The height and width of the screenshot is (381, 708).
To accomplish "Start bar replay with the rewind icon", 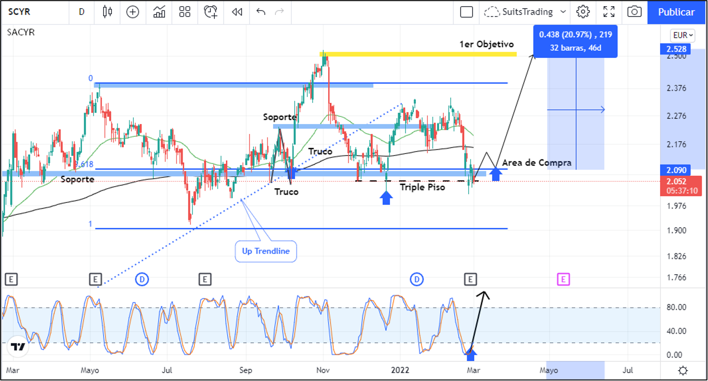I will [236, 12].
